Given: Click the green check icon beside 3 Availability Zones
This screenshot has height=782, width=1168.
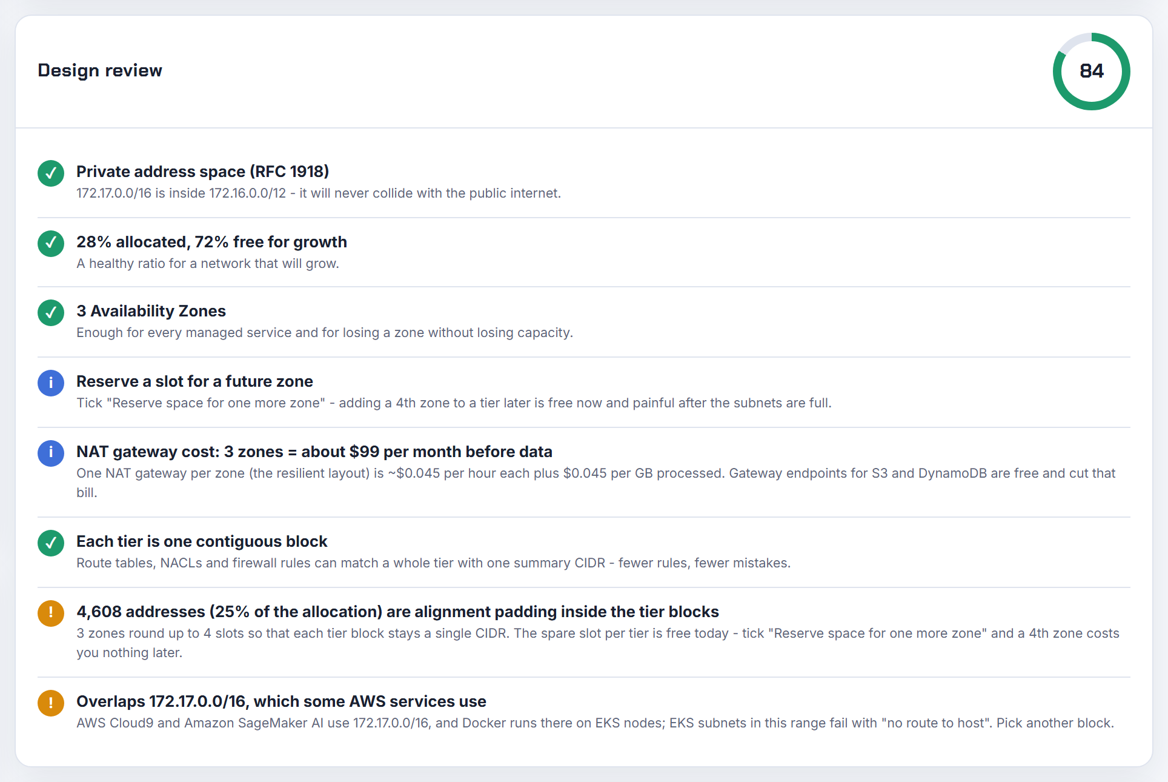Looking at the screenshot, I should [x=51, y=313].
